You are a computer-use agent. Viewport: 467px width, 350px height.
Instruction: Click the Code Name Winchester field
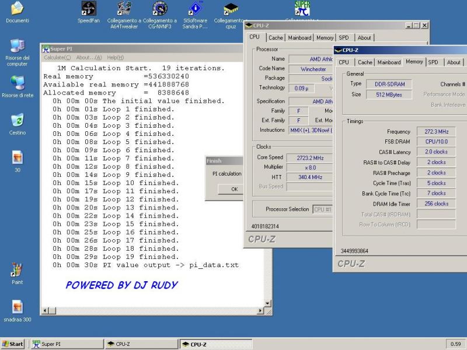pyautogui.click(x=311, y=69)
